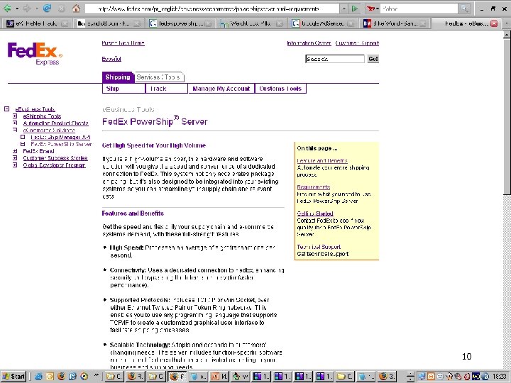This screenshot has width=511, height=383.
Task: Open Technical Support in On this page box
Action: coord(319,247)
